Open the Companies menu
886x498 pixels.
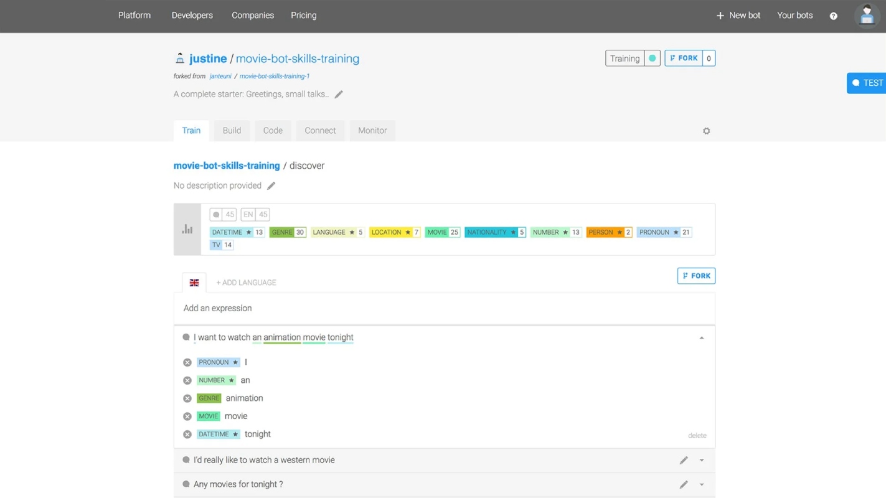pyautogui.click(x=253, y=16)
